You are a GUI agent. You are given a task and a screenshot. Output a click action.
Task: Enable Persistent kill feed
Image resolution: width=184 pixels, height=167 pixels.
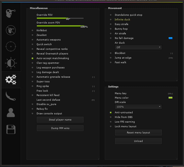click(x=32, y=95)
